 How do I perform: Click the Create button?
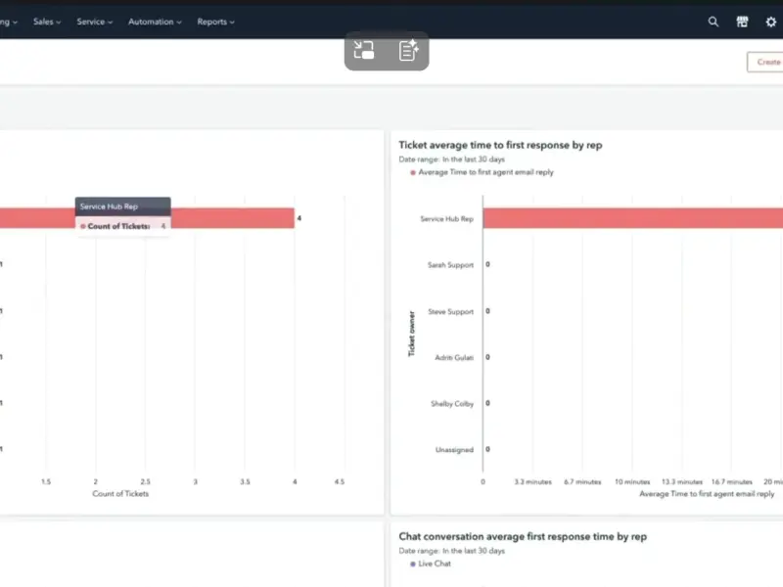coord(765,62)
